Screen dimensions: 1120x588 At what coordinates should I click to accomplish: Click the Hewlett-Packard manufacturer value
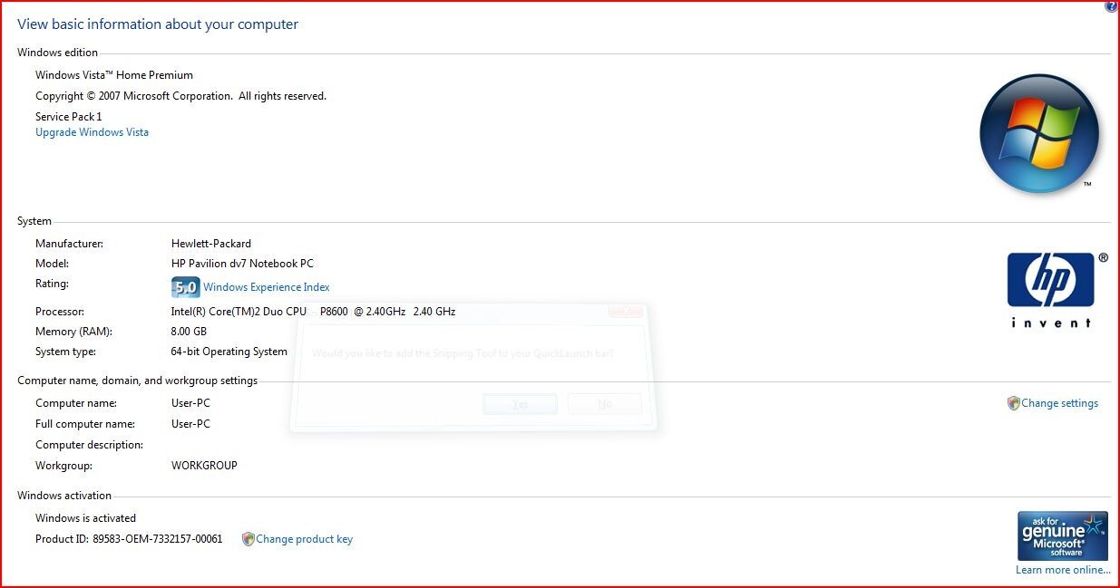(x=211, y=244)
